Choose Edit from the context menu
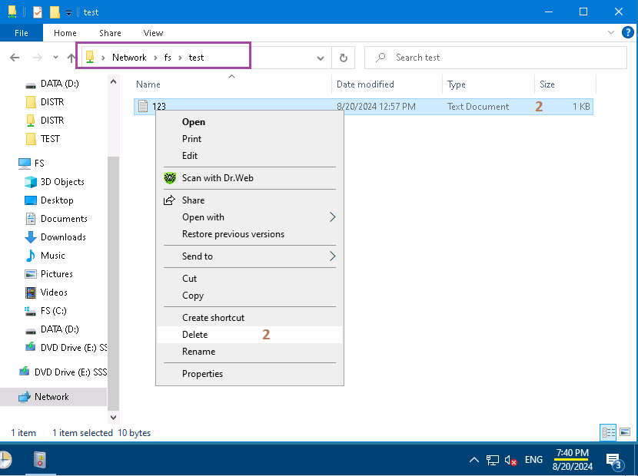This screenshot has height=476, width=638. coord(250,156)
